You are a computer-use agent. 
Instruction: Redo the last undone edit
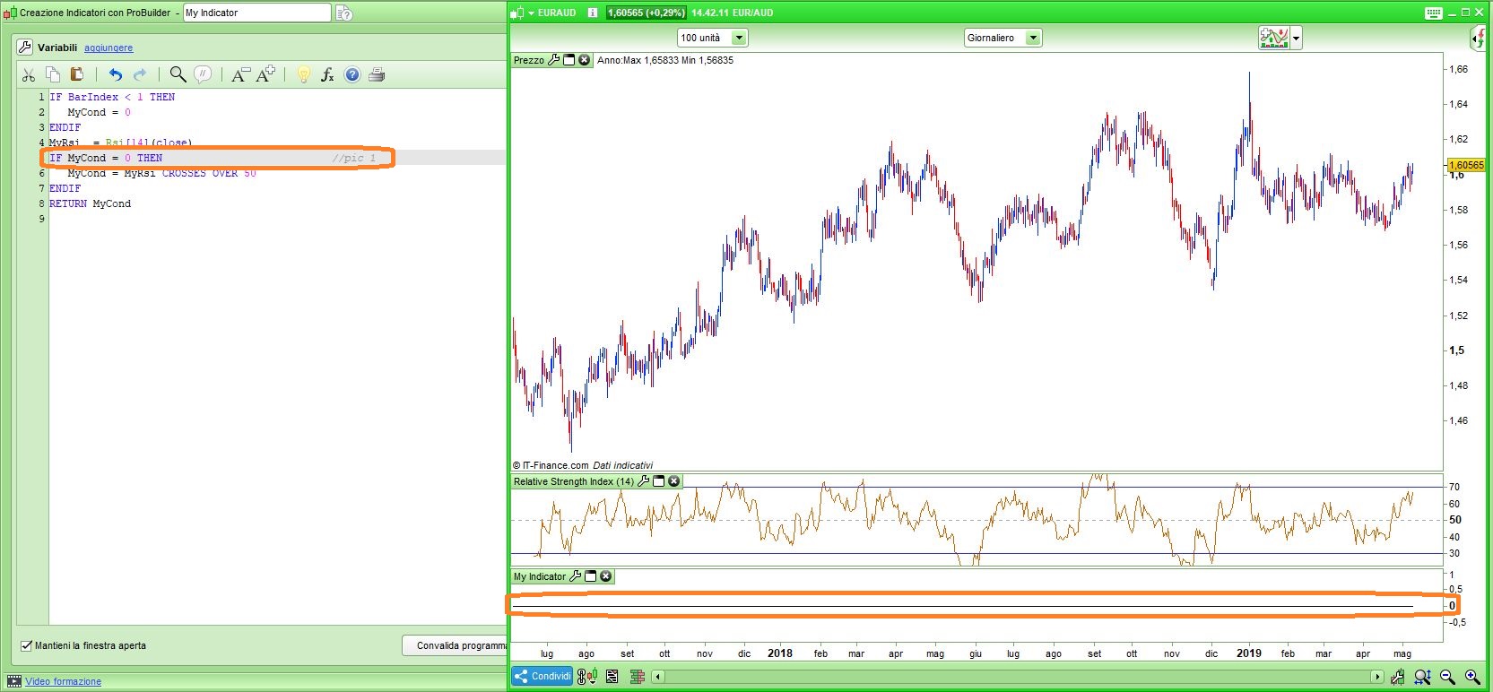pos(140,74)
